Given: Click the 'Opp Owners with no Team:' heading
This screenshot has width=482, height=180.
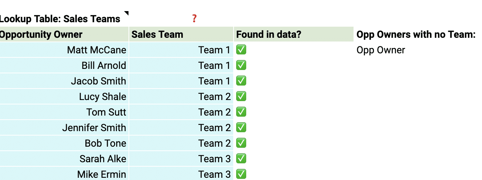Looking at the screenshot, I should coord(416,34).
